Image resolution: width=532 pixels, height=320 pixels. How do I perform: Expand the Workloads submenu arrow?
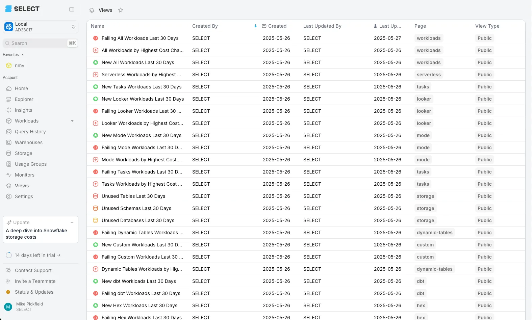click(x=72, y=121)
